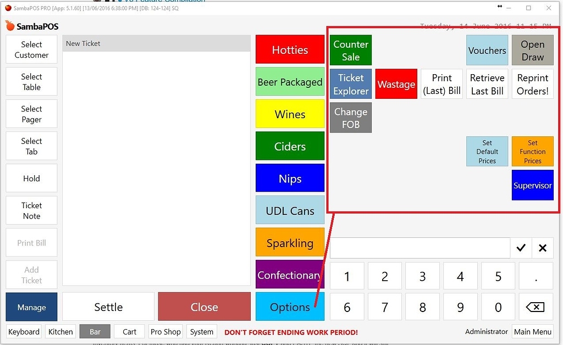Retrieve the Last Bill
The image size is (563, 345).
487,84
